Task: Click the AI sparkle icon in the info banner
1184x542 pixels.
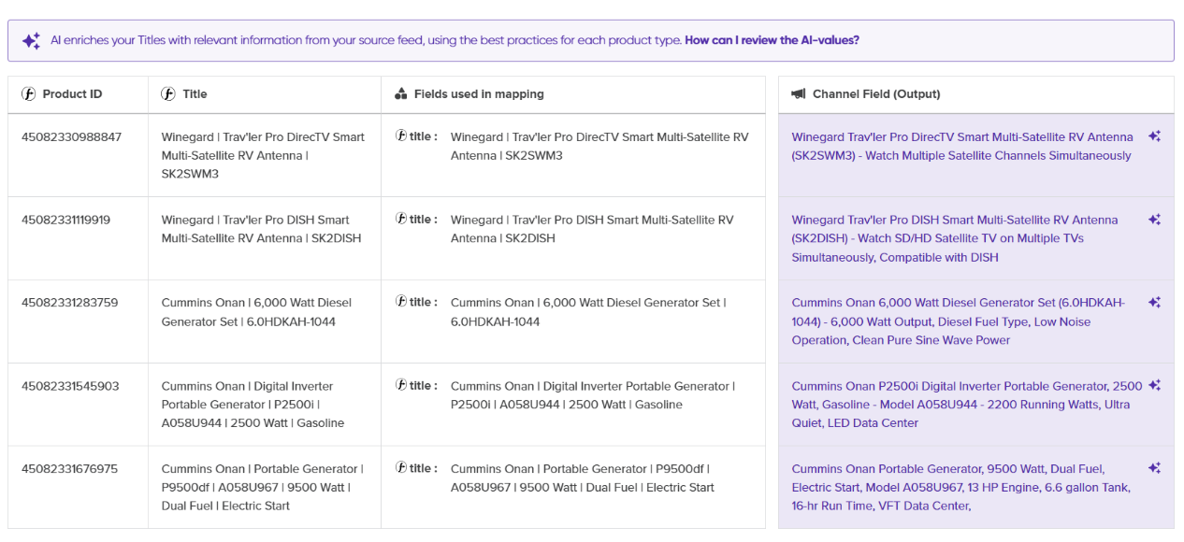Action: (x=31, y=41)
